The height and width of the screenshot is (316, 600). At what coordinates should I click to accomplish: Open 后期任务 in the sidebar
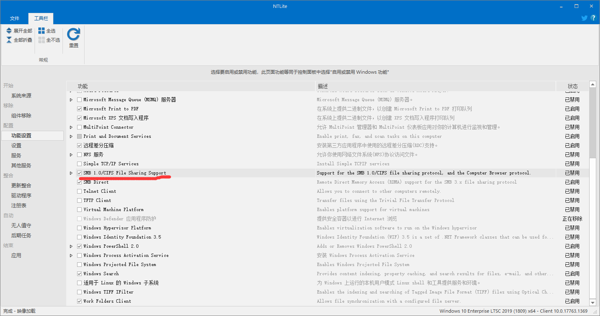[21, 236]
